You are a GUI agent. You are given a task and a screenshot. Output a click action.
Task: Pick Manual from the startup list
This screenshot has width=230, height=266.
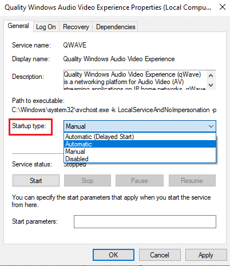(140, 152)
